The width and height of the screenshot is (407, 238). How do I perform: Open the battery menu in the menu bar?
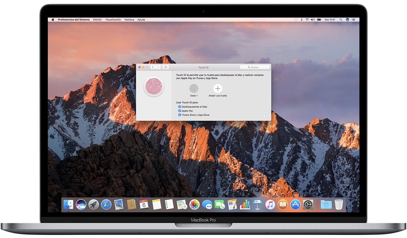pos(319,19)
